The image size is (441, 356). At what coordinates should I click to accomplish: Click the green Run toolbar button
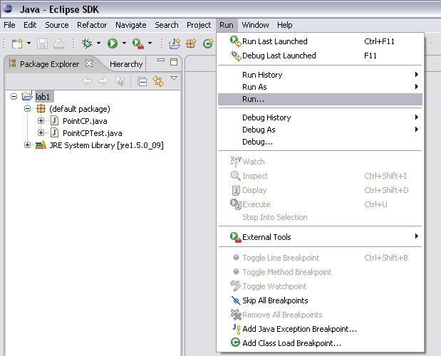[113, 43]
